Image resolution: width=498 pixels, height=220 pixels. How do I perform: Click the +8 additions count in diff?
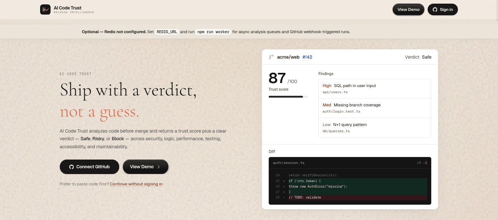[x=419, y=162]
